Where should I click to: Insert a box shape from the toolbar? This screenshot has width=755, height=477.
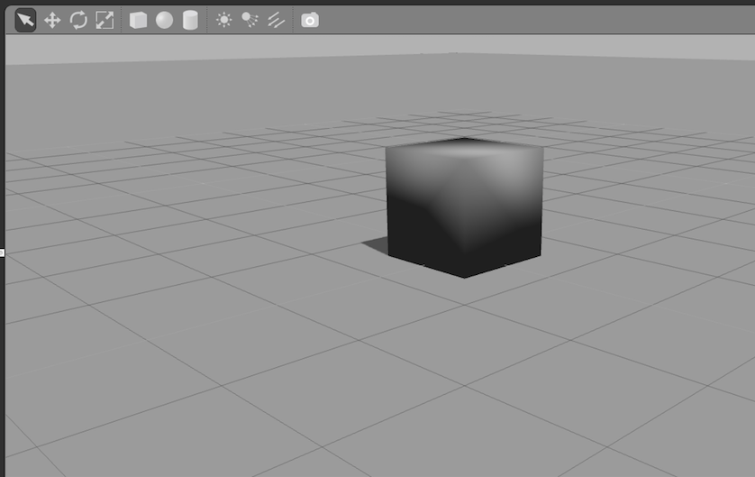(138, 20)
